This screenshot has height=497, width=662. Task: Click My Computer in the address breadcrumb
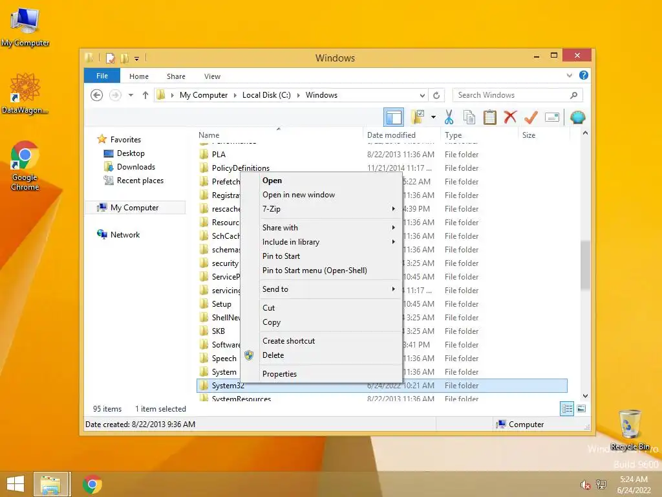[204, 95]
